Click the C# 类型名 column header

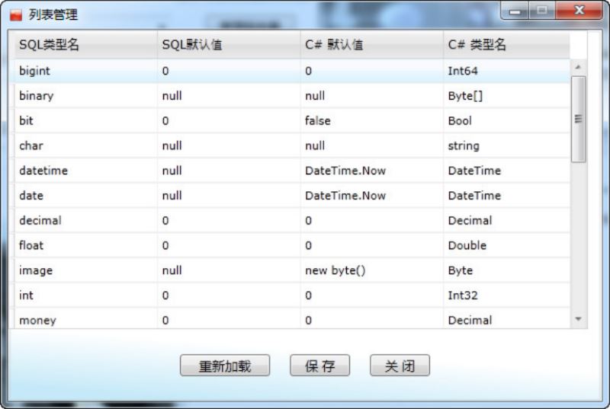(477, 45)
